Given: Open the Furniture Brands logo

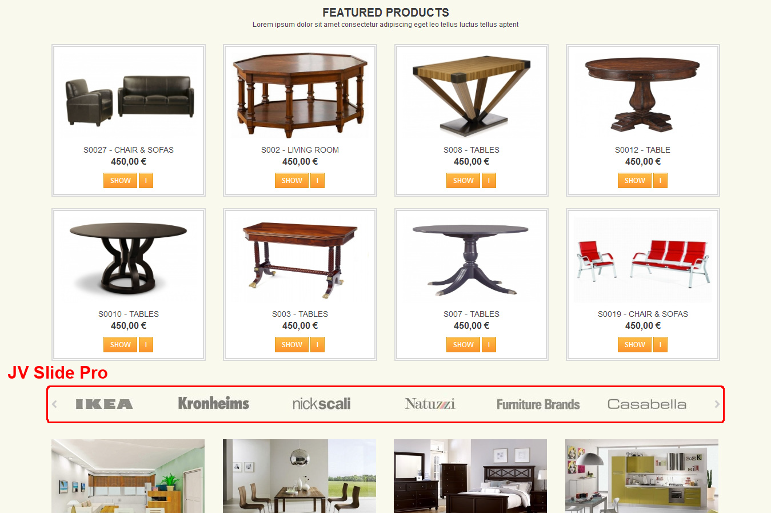Looking at the screenshot, I should point(538,404).
